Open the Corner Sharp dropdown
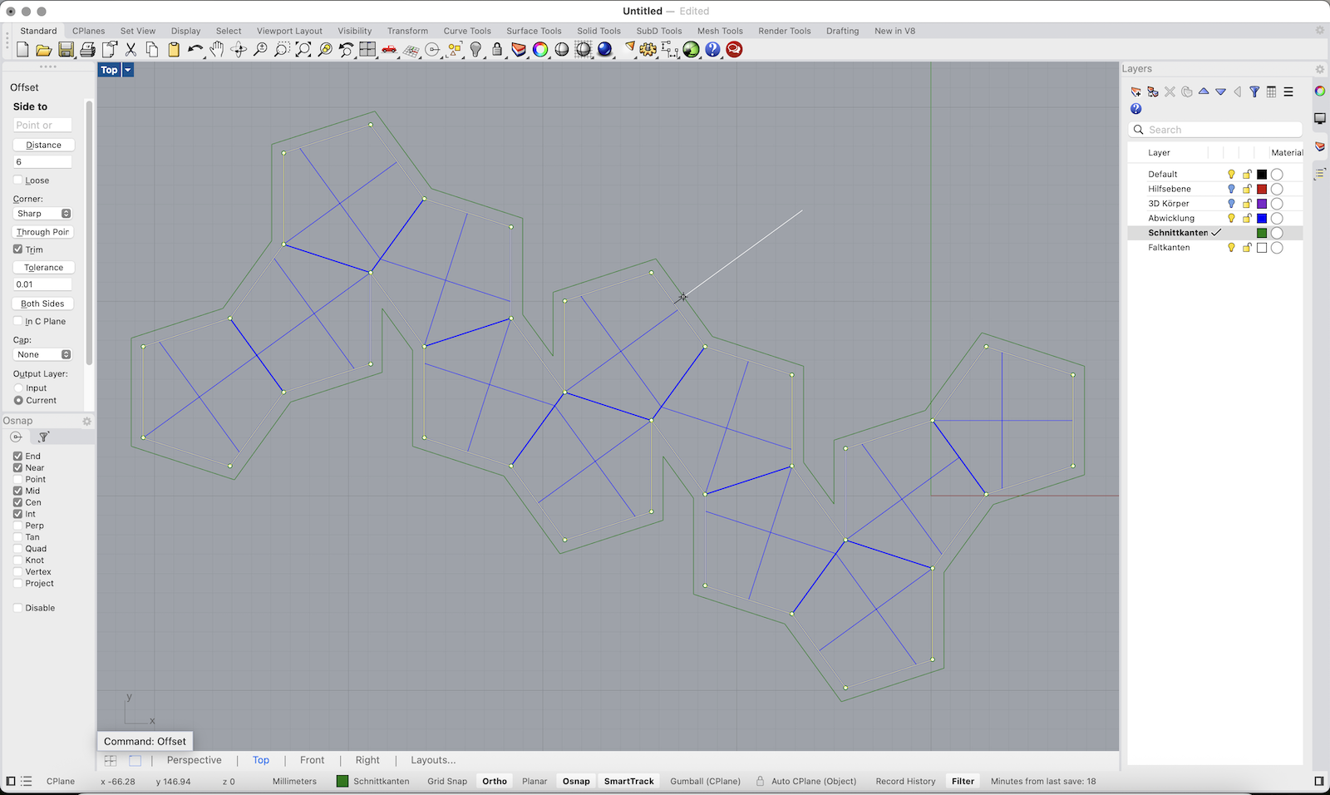 43,214
